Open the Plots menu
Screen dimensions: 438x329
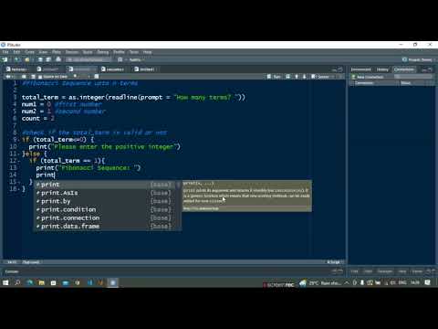pos(57,52)
